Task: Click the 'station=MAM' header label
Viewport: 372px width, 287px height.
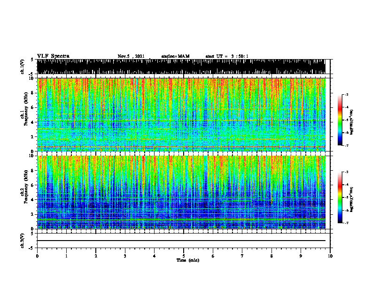Action: coord(175,56)
